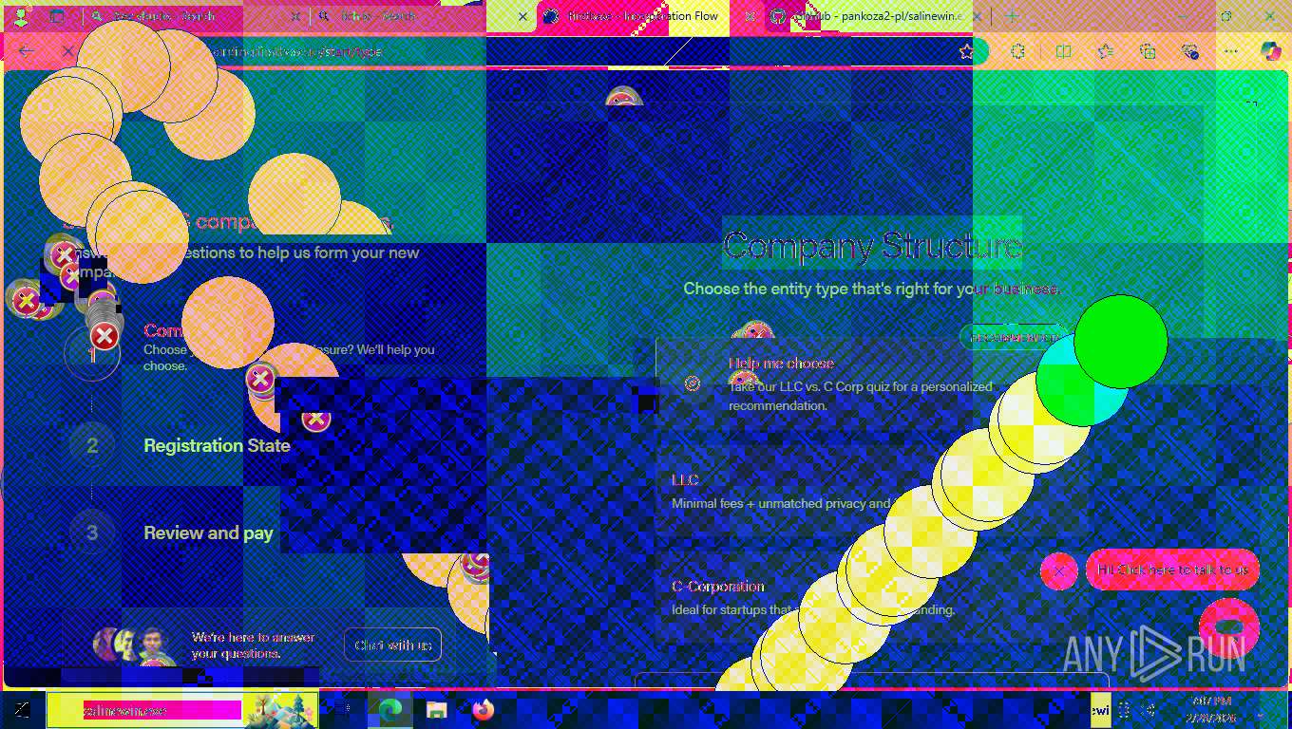Viewport: 1292px width, 729px height.
Task: Click Hi! Click here to talk bubble
Action: 1172,570
